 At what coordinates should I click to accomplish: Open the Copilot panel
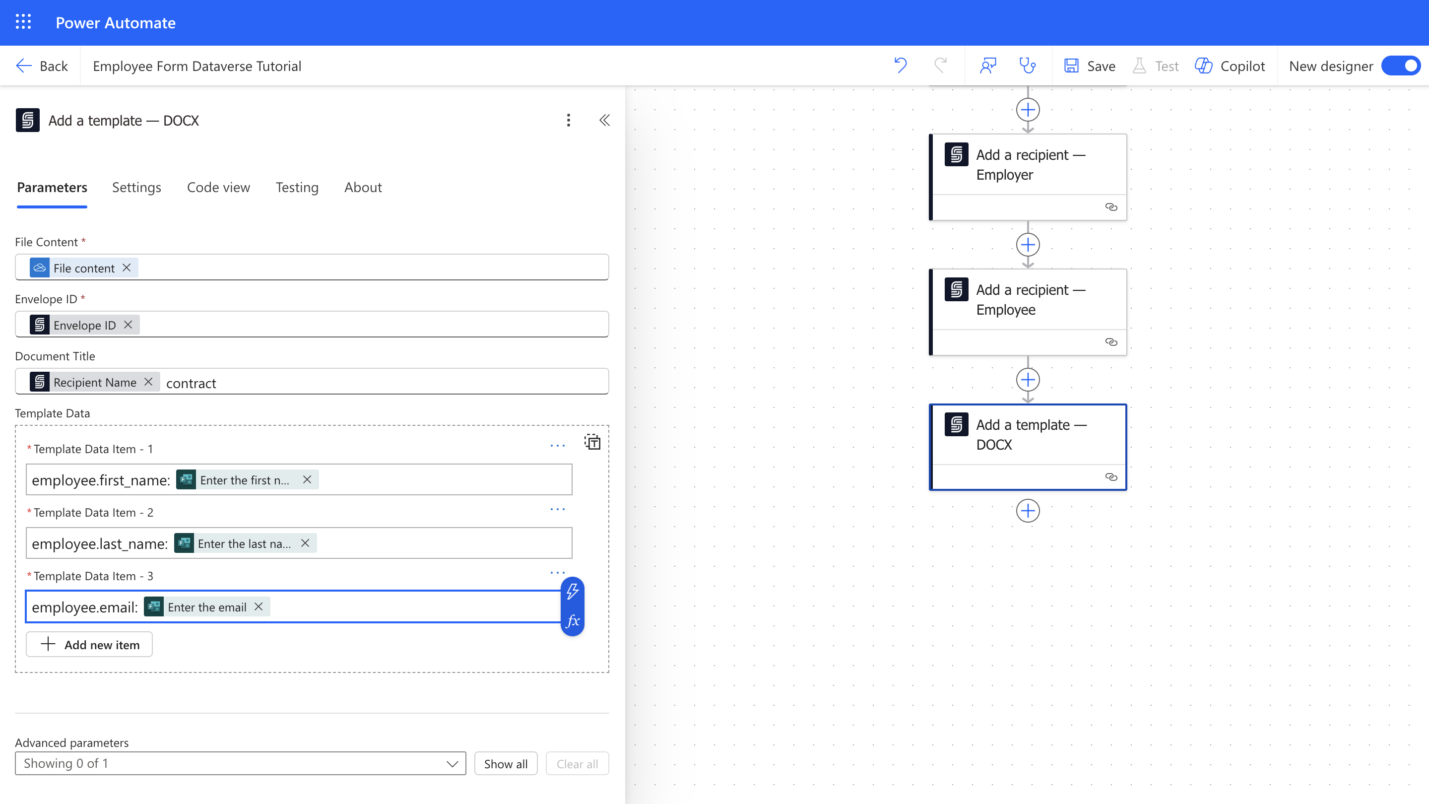coord(1230,66)
